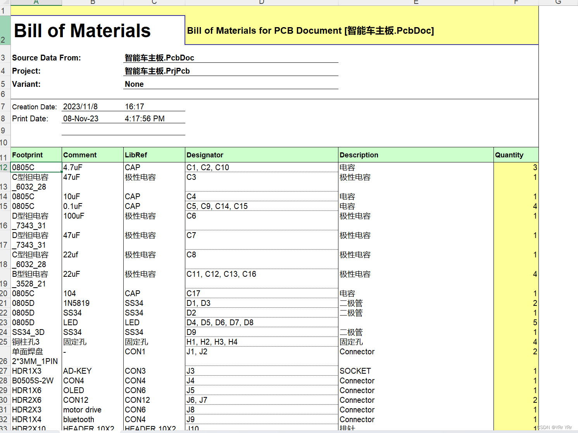Click the creation date 2023/11/8 cell
The width and height of the screenshot is (578, 433).
pyautogui.click(x=92, y=107)
